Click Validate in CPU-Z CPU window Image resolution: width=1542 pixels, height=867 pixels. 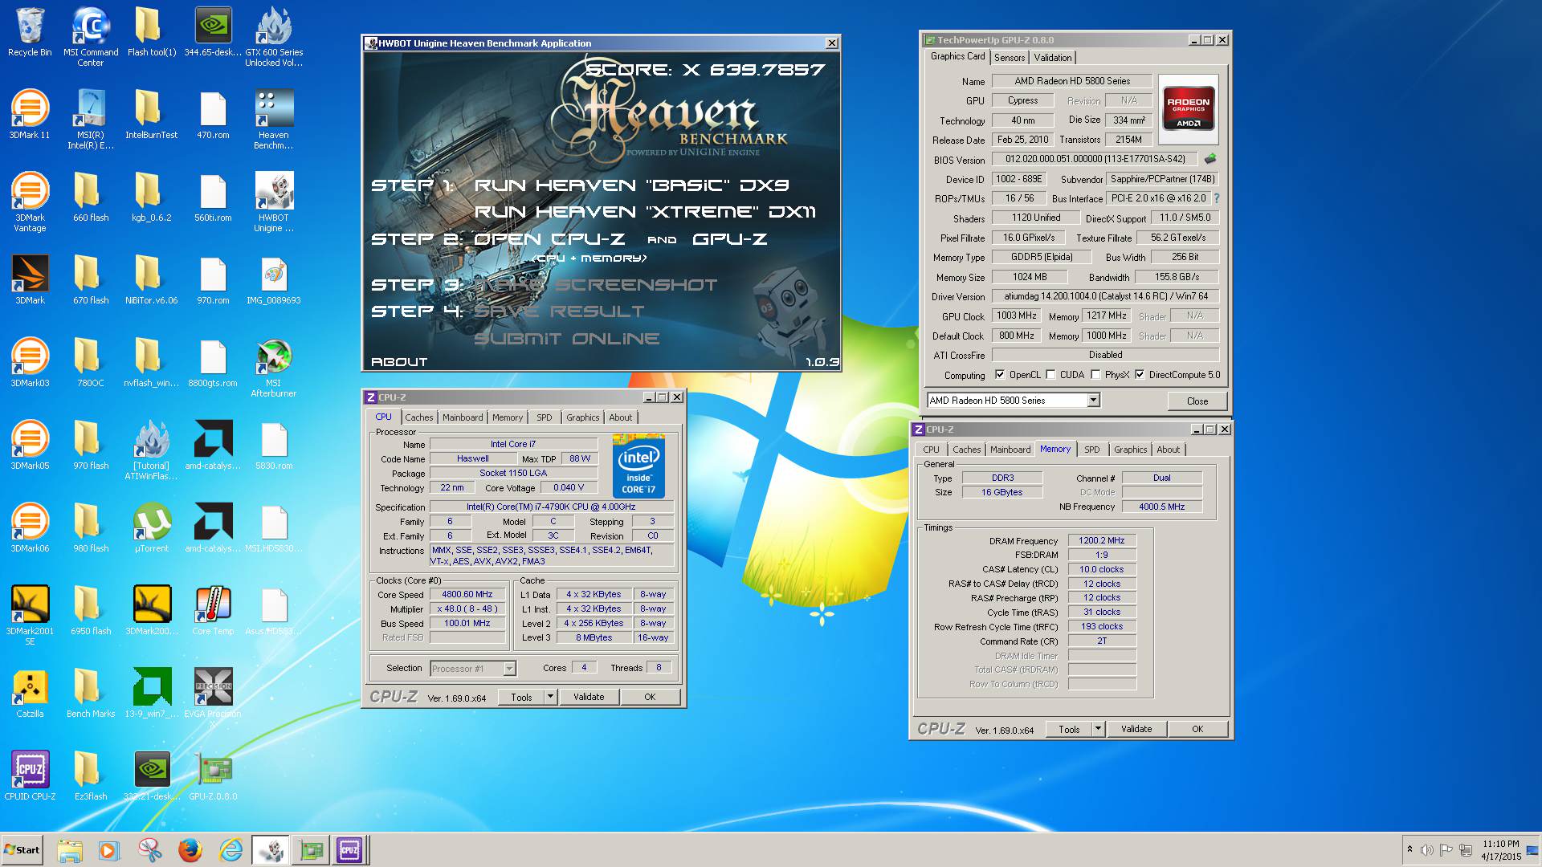tap(589, 697)
